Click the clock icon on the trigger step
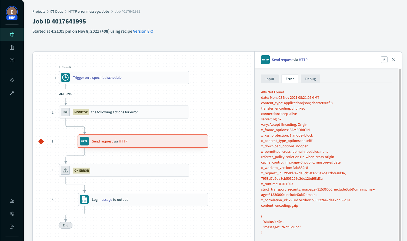 point(65,77)
